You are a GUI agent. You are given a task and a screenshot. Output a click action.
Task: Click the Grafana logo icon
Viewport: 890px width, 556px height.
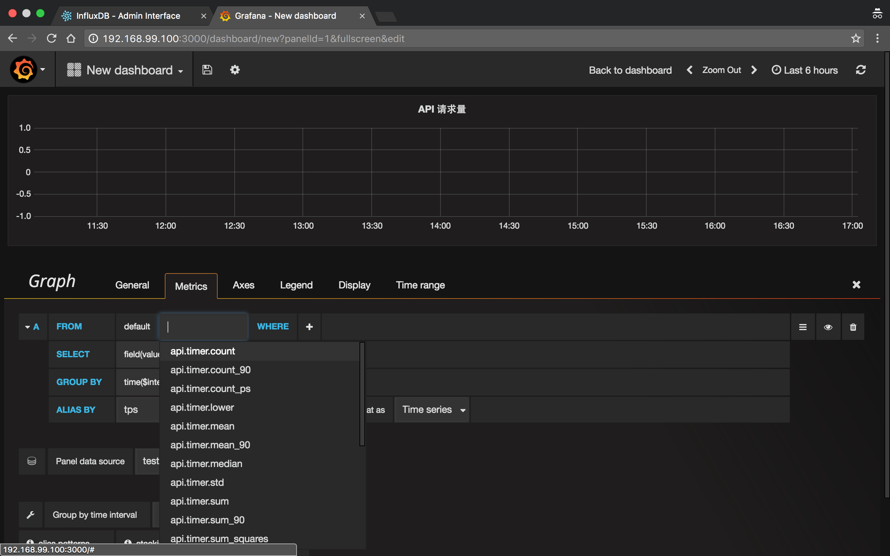coord(24,70)
